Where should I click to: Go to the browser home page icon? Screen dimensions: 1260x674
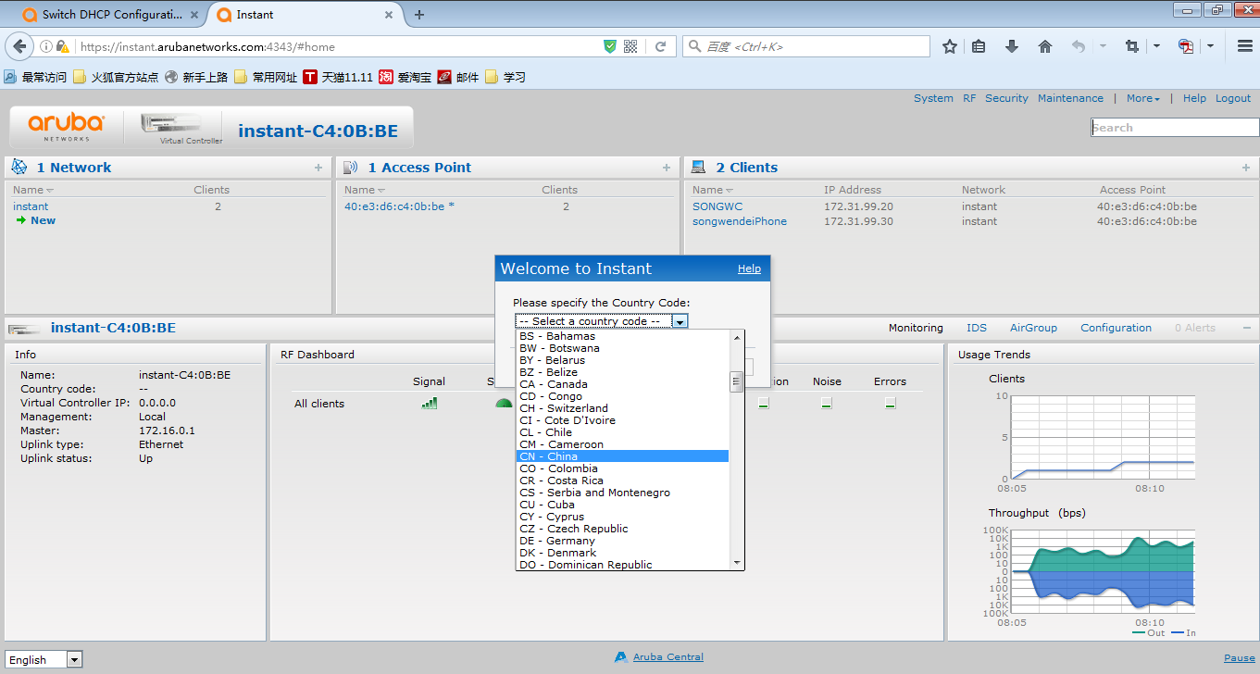click(1045, 46)
